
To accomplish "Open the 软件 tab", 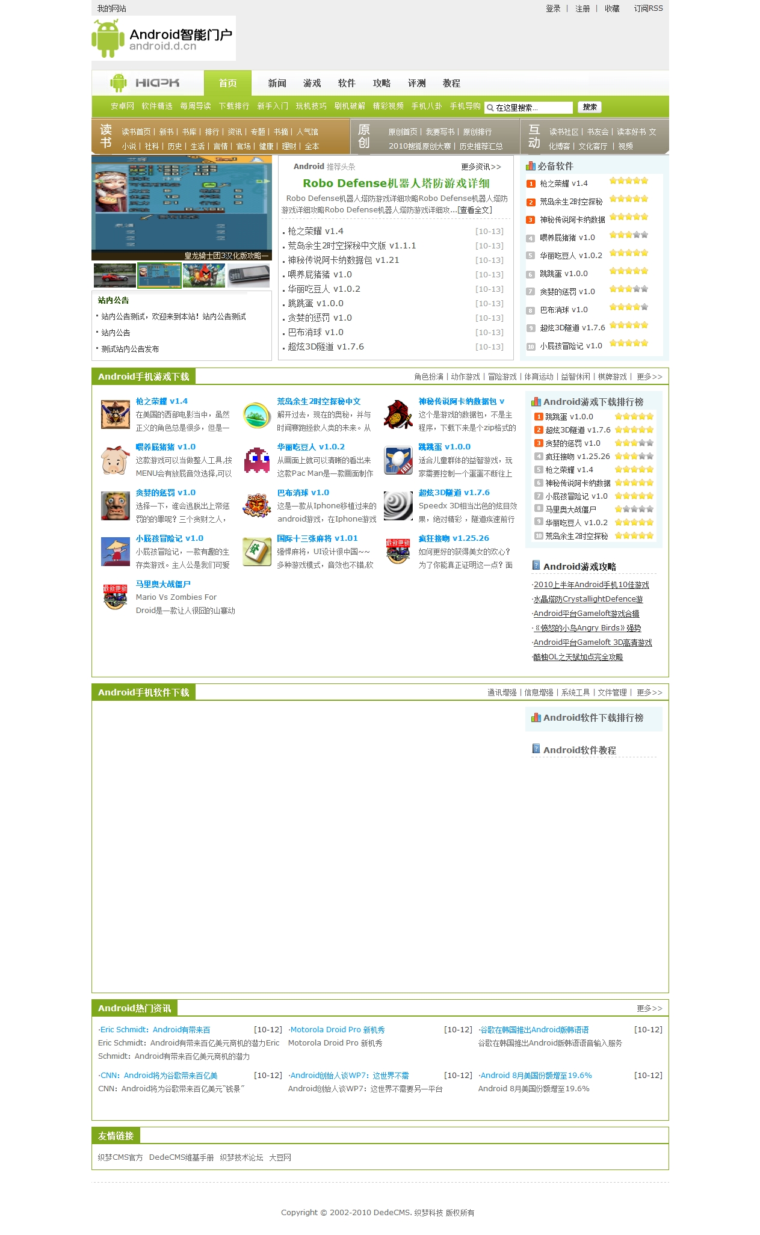I will pos(347,83).
